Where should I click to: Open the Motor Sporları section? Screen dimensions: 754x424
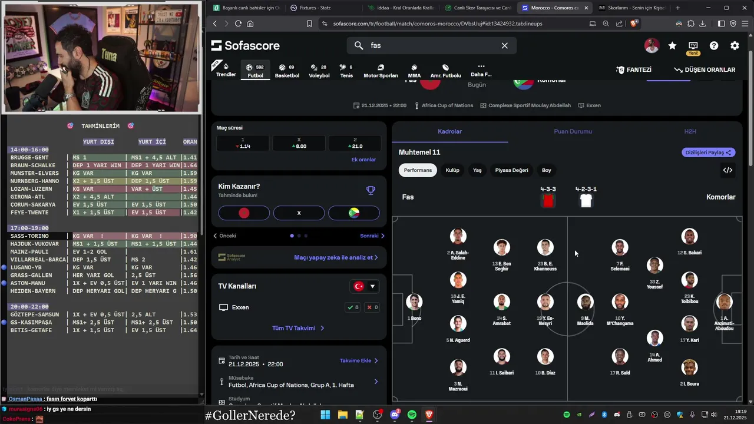pos(381,71)
